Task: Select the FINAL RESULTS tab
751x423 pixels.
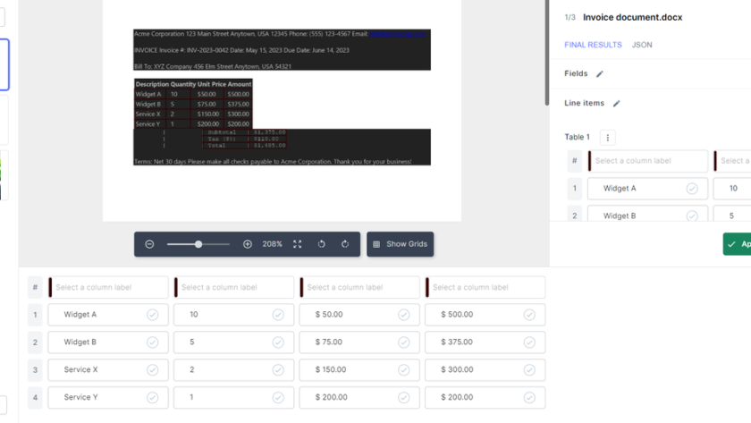Action: coord(593,45)
